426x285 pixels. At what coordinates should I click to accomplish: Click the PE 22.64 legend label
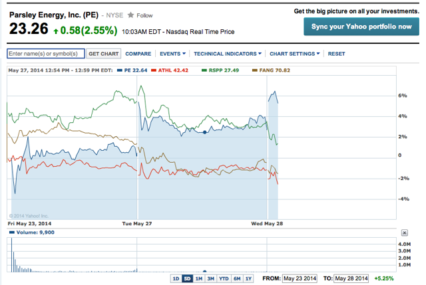(x=136, y=70)
